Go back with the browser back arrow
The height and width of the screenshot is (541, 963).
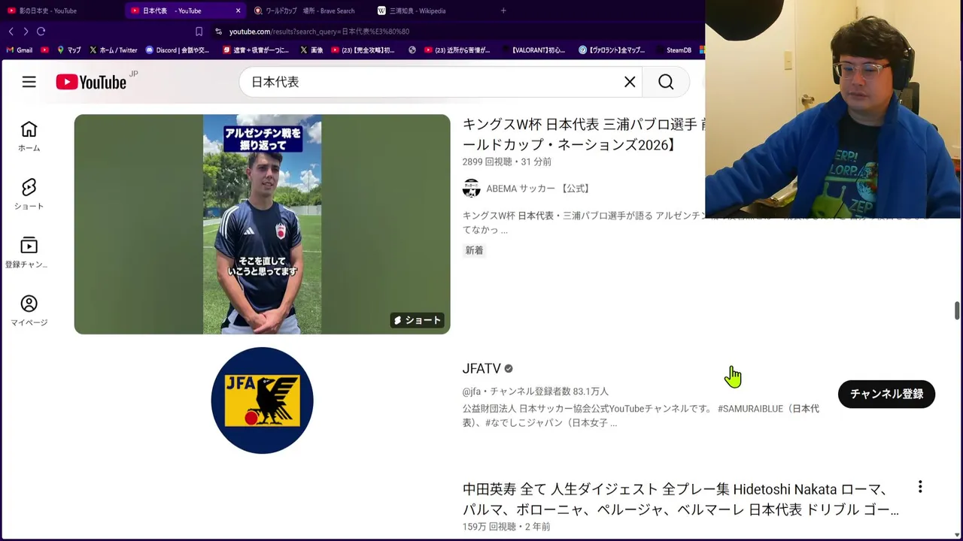click(x=11, y=32)
